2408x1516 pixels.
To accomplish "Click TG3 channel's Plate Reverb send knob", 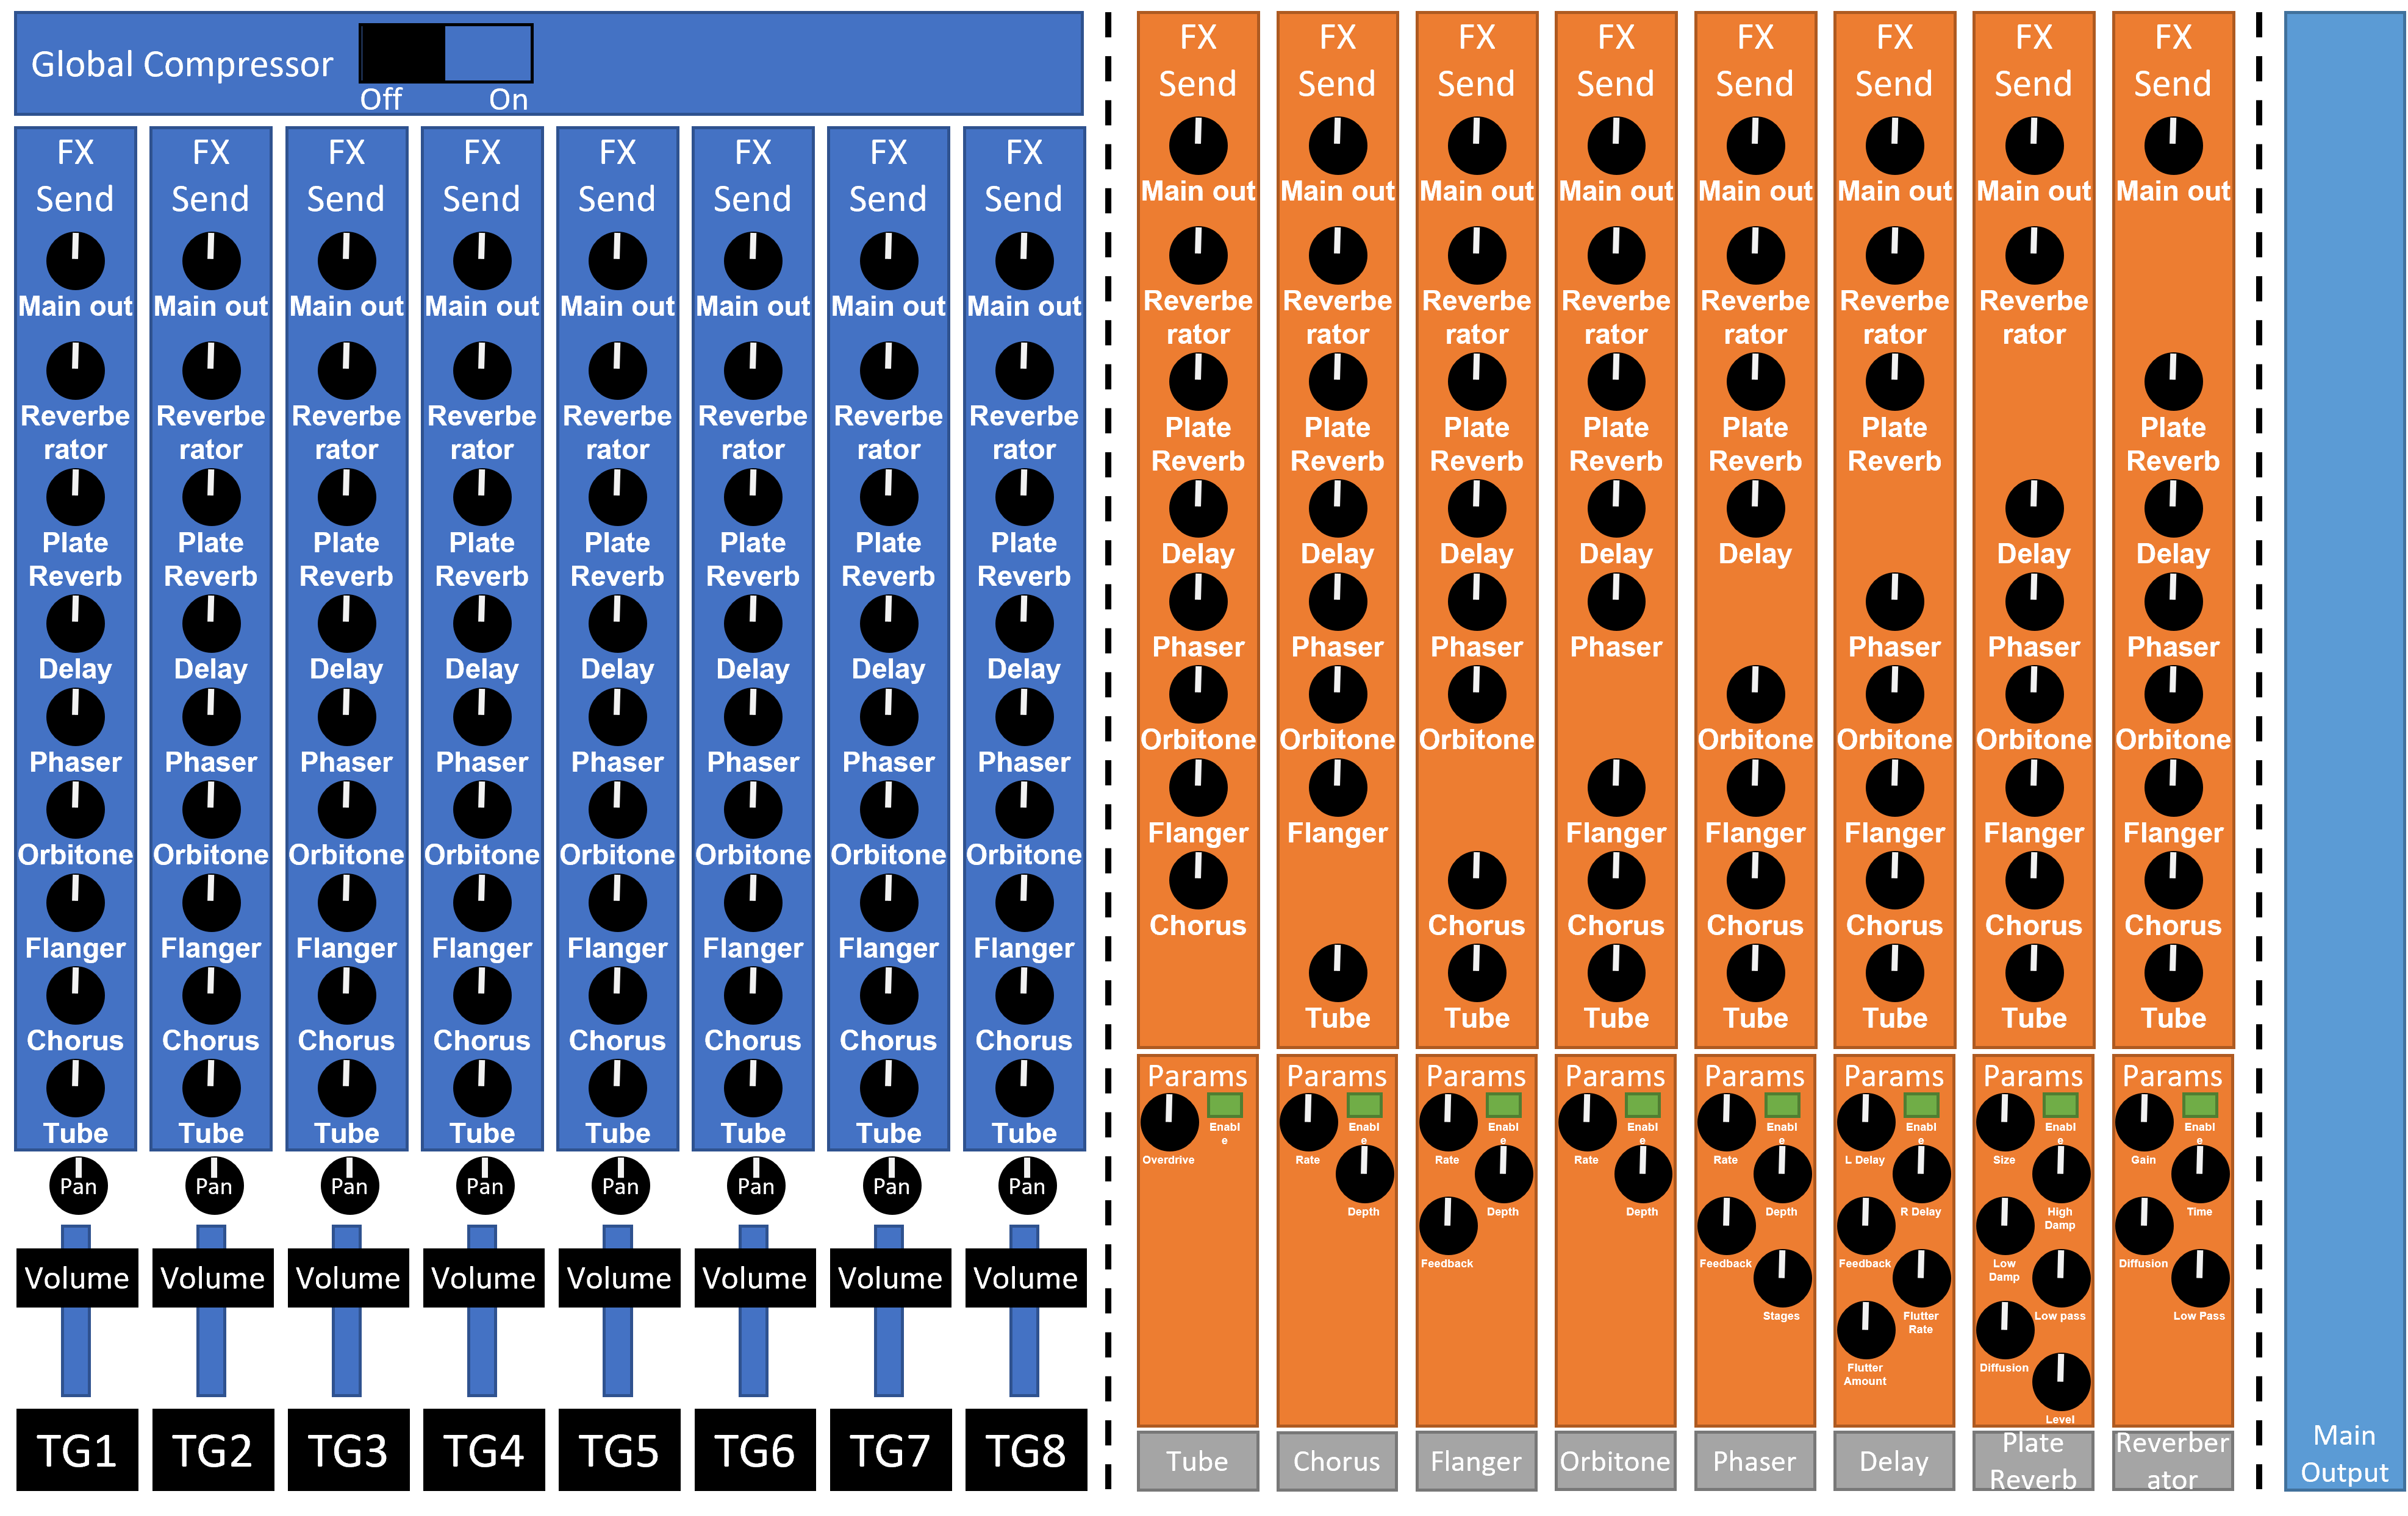I will pos(346,497).
